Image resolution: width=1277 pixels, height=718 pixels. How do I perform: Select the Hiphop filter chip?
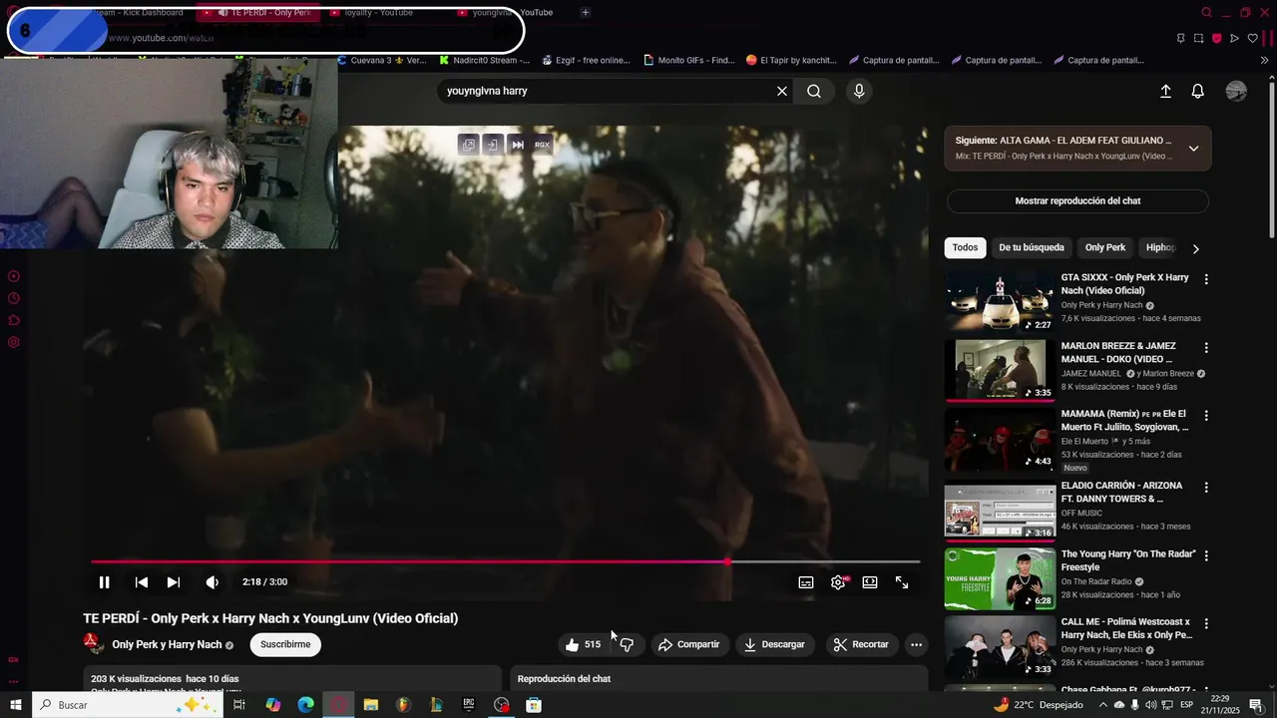1160,247
